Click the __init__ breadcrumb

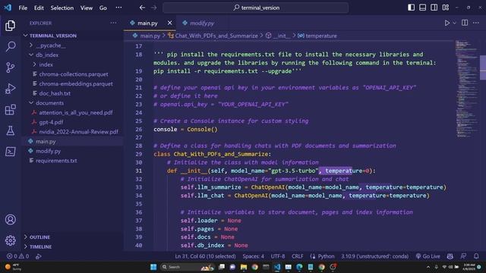point(278,36)
